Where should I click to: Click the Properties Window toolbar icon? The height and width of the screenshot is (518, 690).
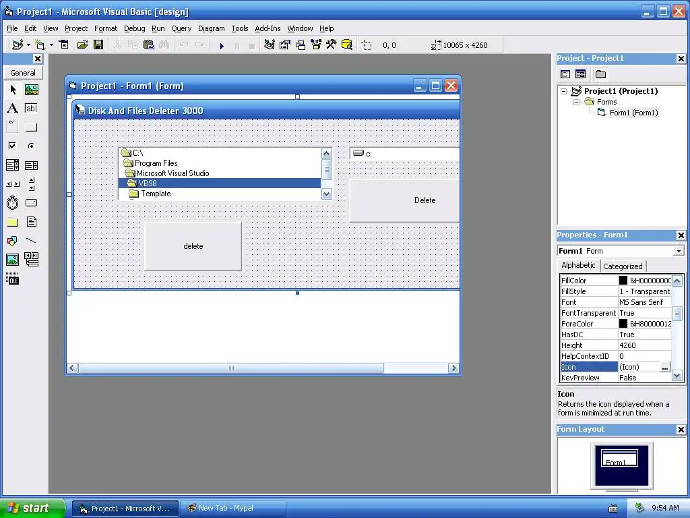point(285,45)
